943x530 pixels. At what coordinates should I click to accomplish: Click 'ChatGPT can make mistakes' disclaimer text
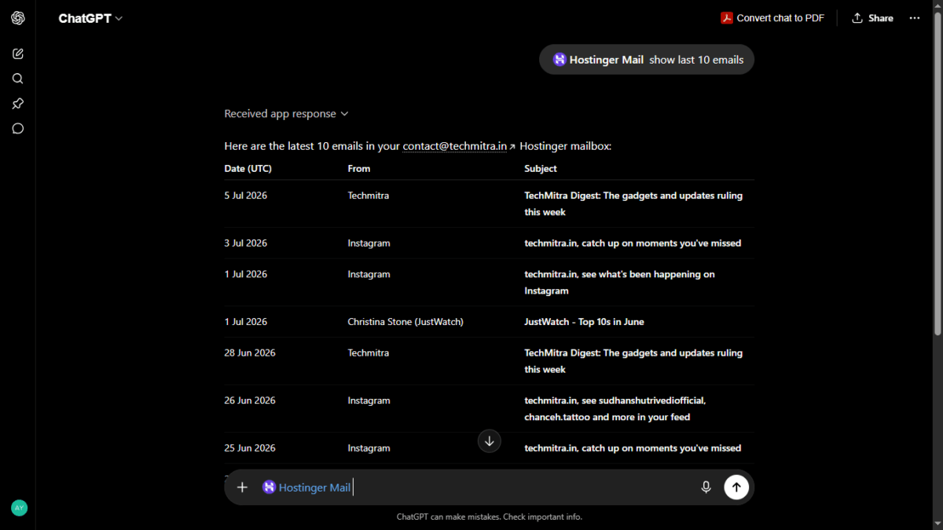489,517
